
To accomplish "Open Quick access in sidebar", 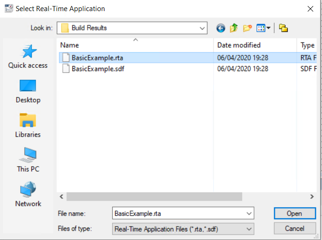I will click(28, 57).
